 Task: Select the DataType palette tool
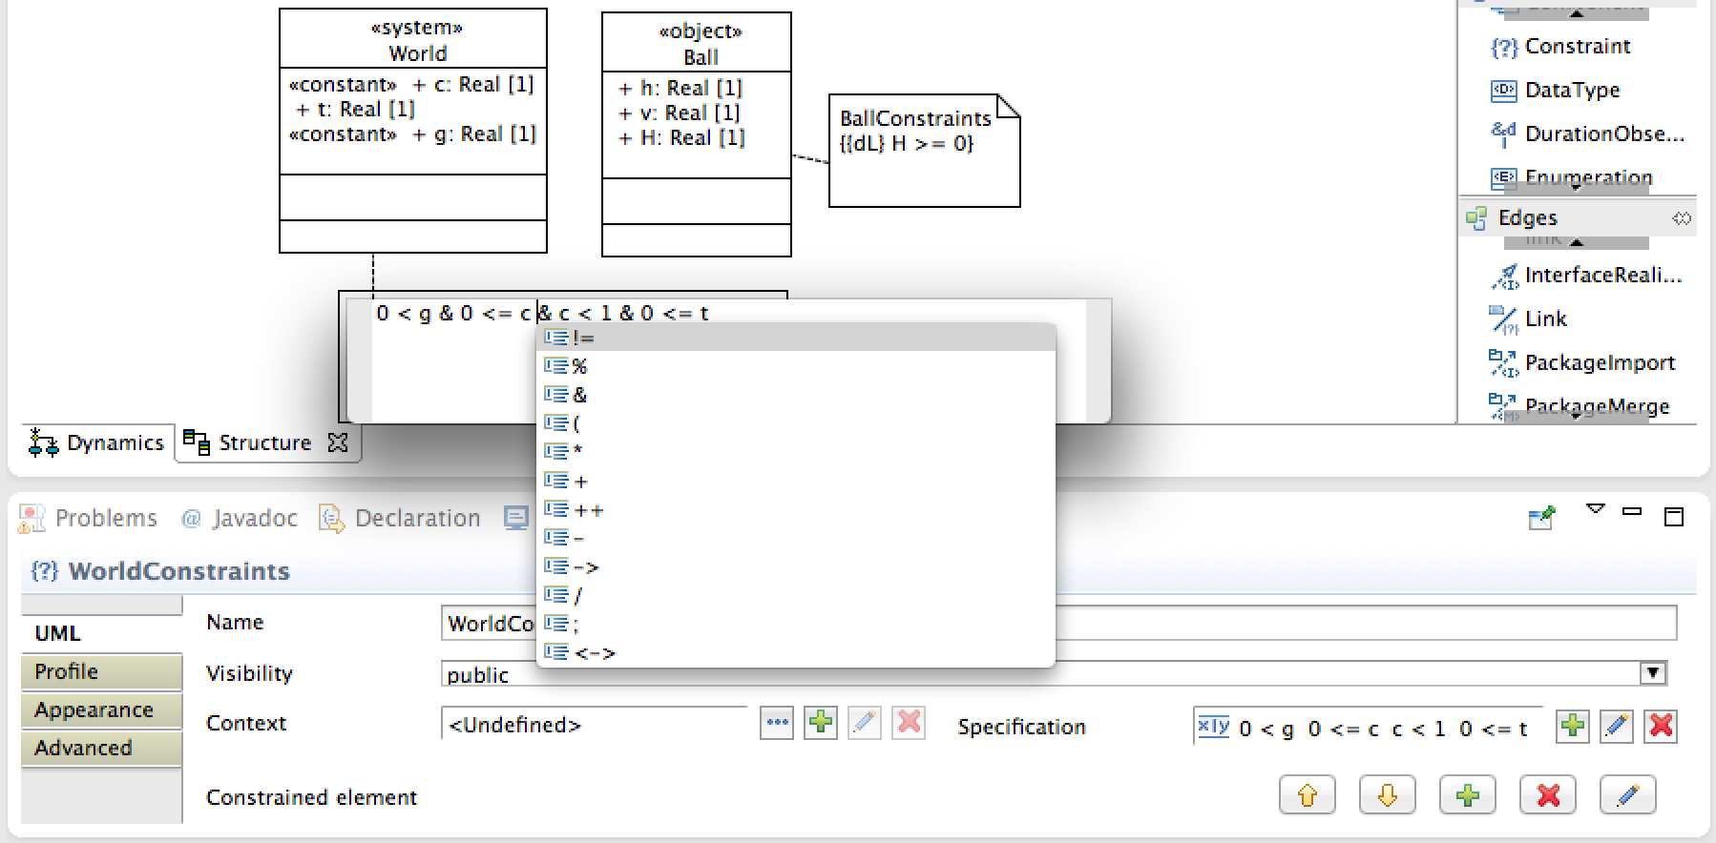(1571, 91)
